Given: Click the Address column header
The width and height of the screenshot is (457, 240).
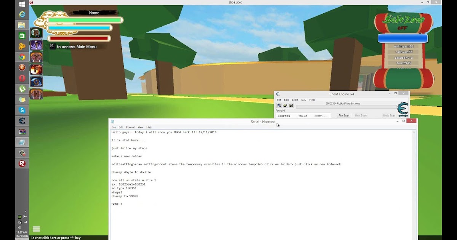Looking at the screenshot, I should pos(284,115).
